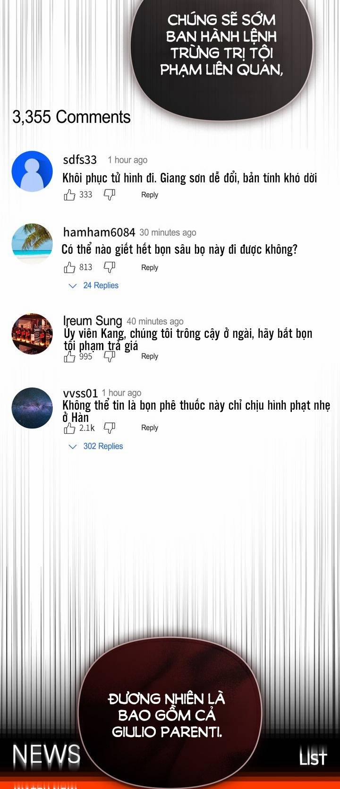The width and height of the screenshot is (340, 789).
Task: Like Ireum Sung's comment with 995 likes
Action: pos(69,357)
